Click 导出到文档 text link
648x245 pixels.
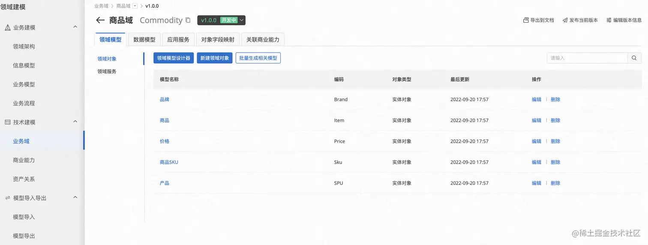tap(542, 20)
